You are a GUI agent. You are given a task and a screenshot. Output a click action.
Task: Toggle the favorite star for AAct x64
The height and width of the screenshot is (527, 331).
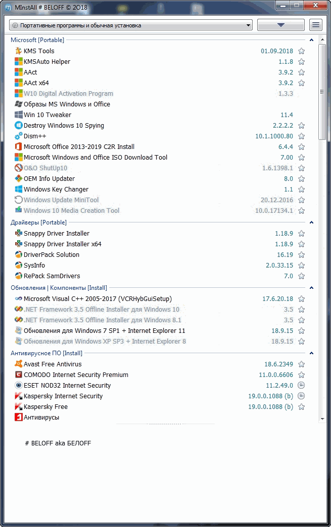(x=301, y=83)
